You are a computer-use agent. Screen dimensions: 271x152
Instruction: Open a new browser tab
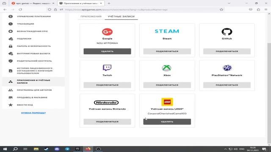109,3
